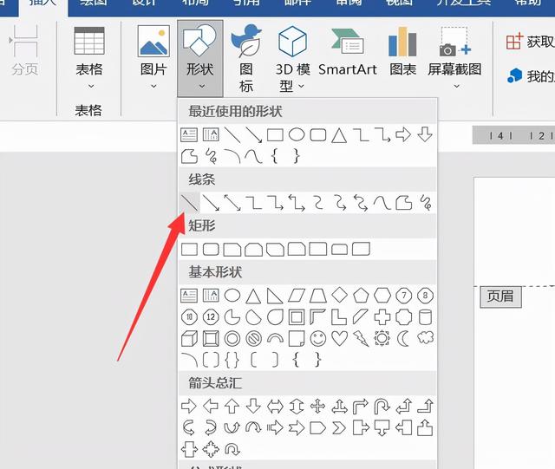Select the Dodecagon shape labeled 12
This screenshot has width=555, height=469.
pyautogui.click(x=211, y=317)
